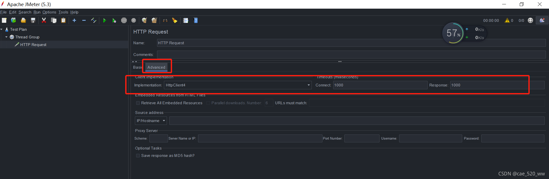Open the Options menu
549x179 pixels.
[49, 12]
